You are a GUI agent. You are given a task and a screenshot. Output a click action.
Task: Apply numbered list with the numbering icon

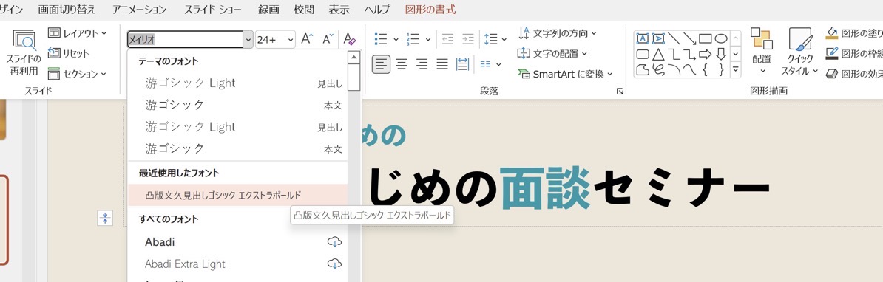tap(413, 39)
